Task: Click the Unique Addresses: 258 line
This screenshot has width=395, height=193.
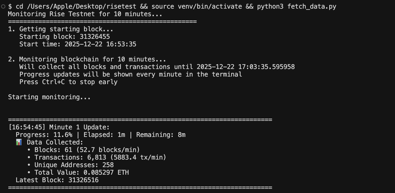Action: point(74,165)
